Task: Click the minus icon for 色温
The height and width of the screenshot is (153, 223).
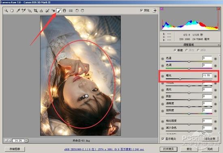Action: pos(163,59)
